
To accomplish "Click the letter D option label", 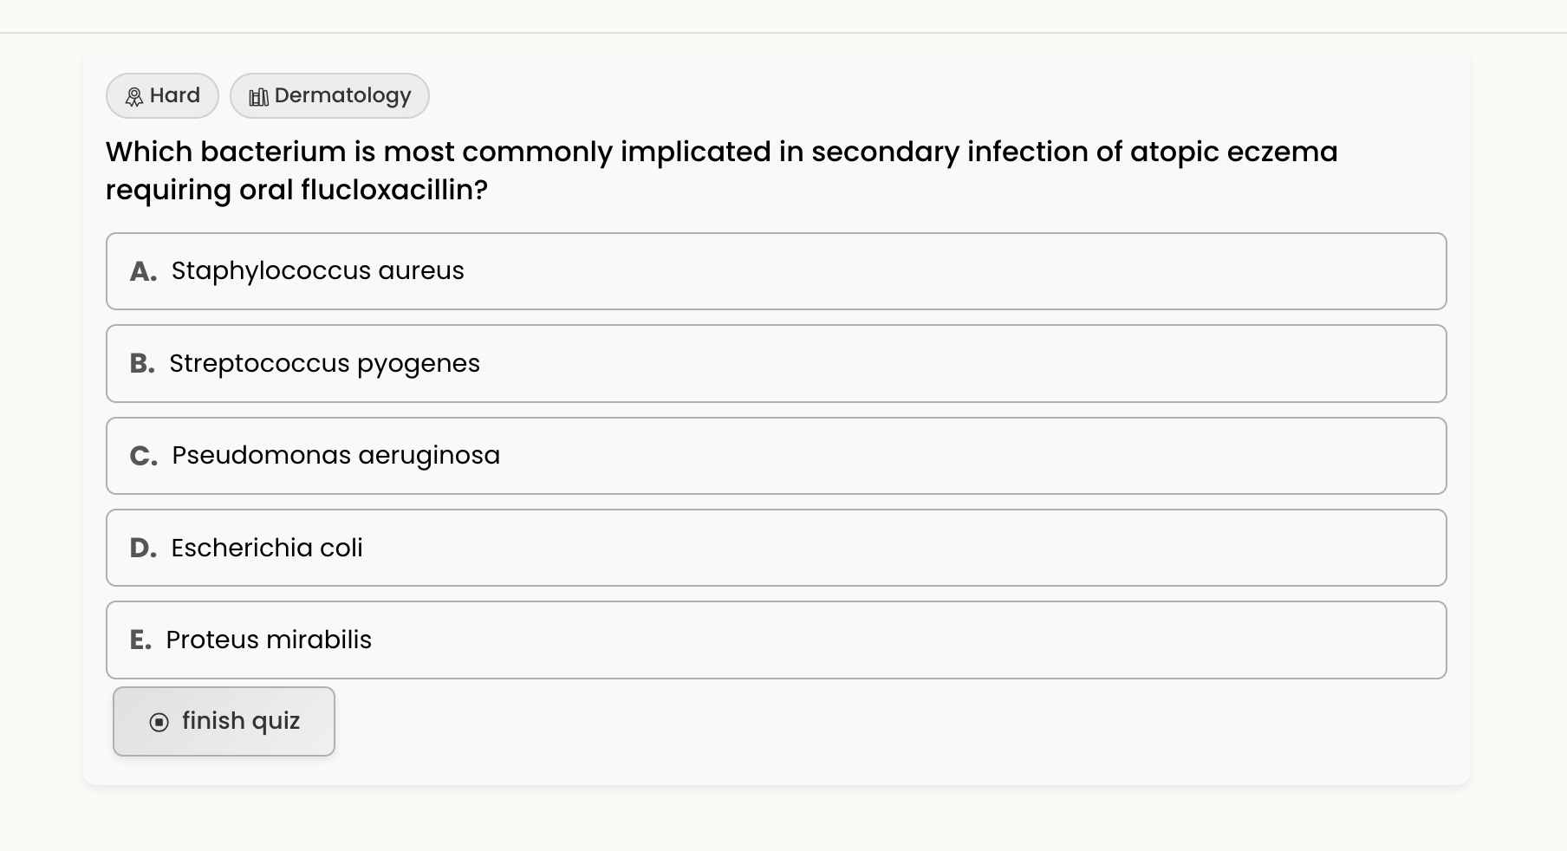I will point(143,549).
